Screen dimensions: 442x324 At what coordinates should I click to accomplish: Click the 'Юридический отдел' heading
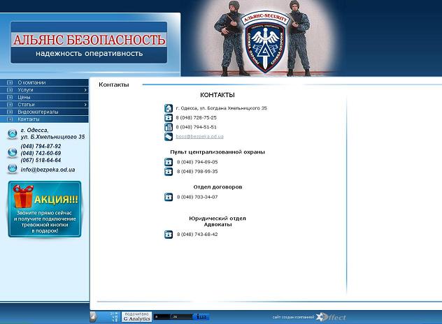218,219
